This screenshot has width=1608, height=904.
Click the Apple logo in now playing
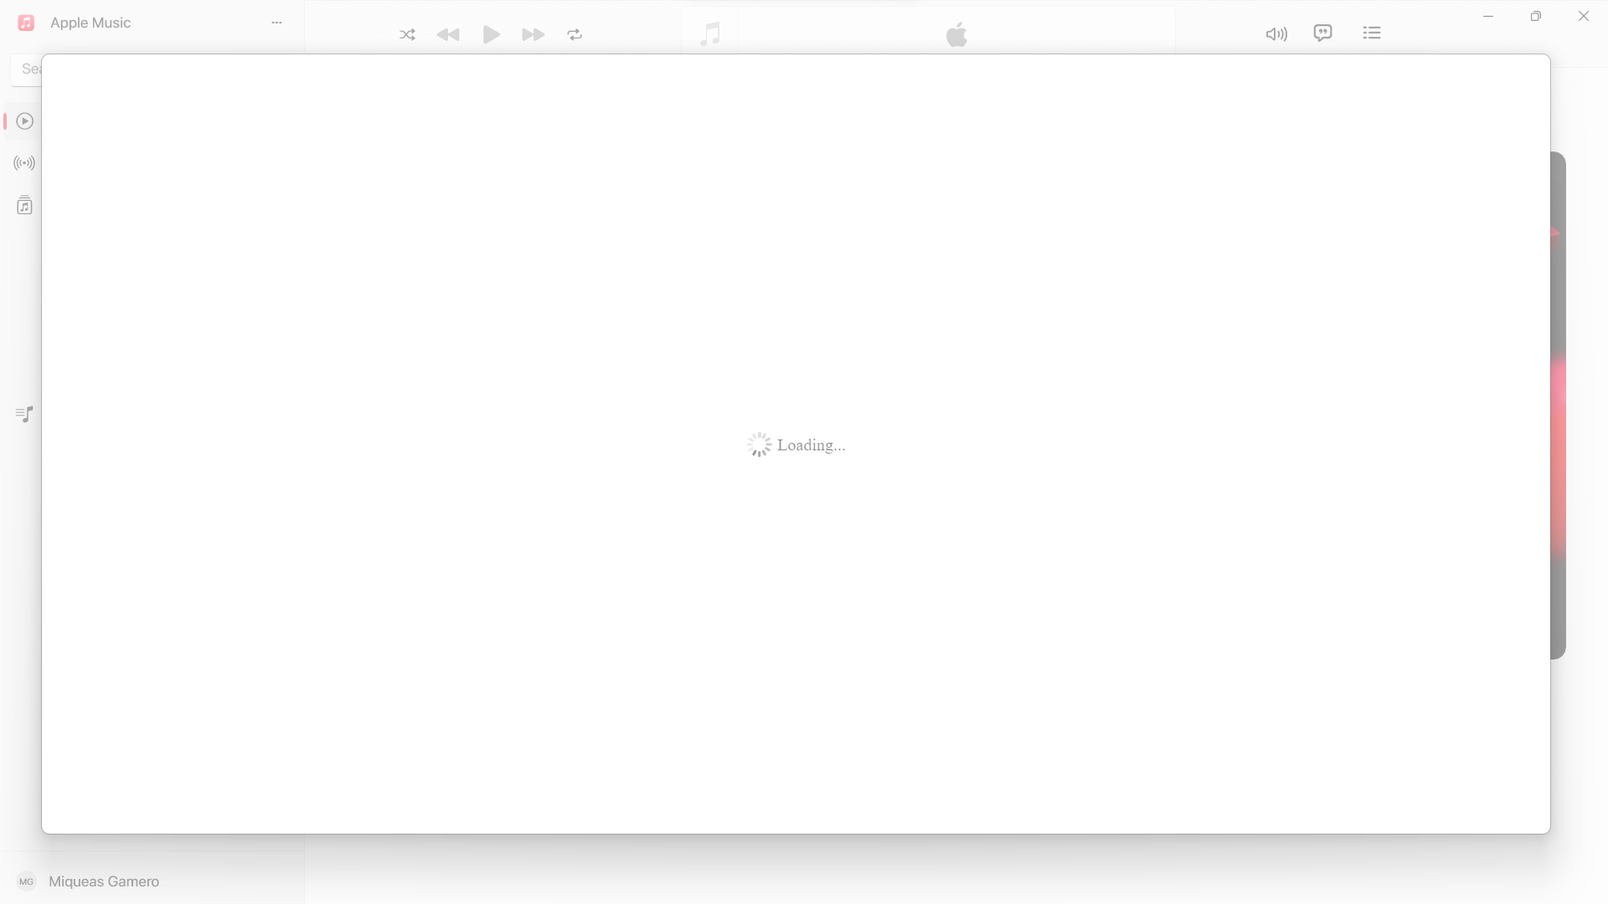956,34
